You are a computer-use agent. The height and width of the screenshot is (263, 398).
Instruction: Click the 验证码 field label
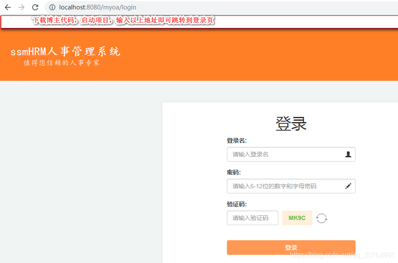coord(236,205)
